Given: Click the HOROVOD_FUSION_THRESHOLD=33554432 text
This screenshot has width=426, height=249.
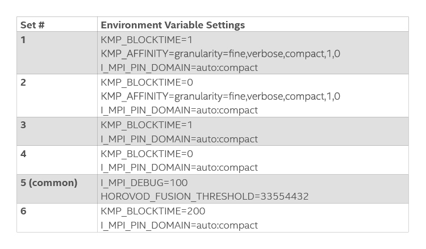Looking at the screenshot, I should 204,196.
